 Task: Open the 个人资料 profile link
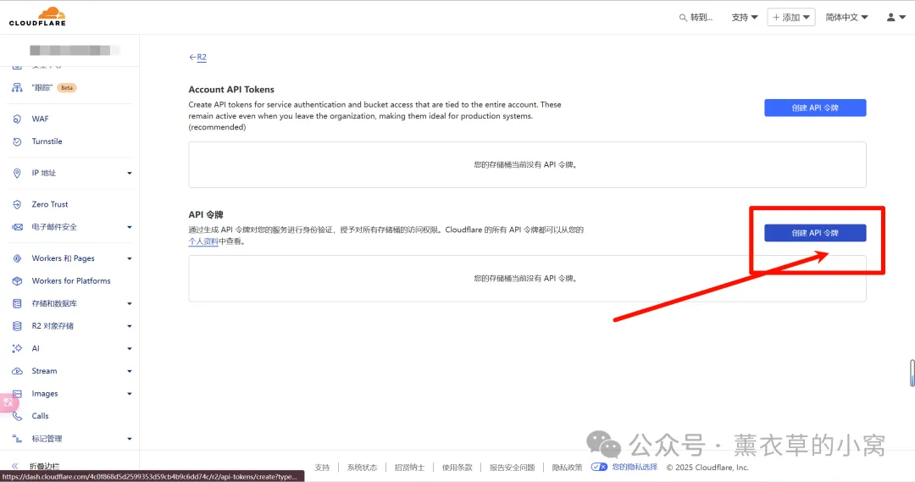[203, 241]
